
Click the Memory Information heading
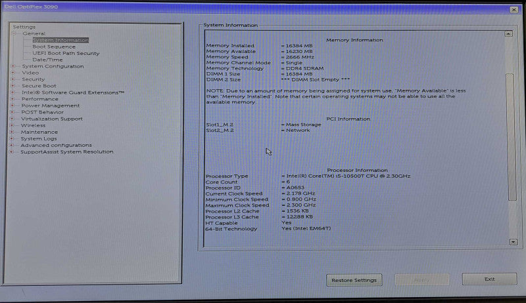[x=354, y=40]
